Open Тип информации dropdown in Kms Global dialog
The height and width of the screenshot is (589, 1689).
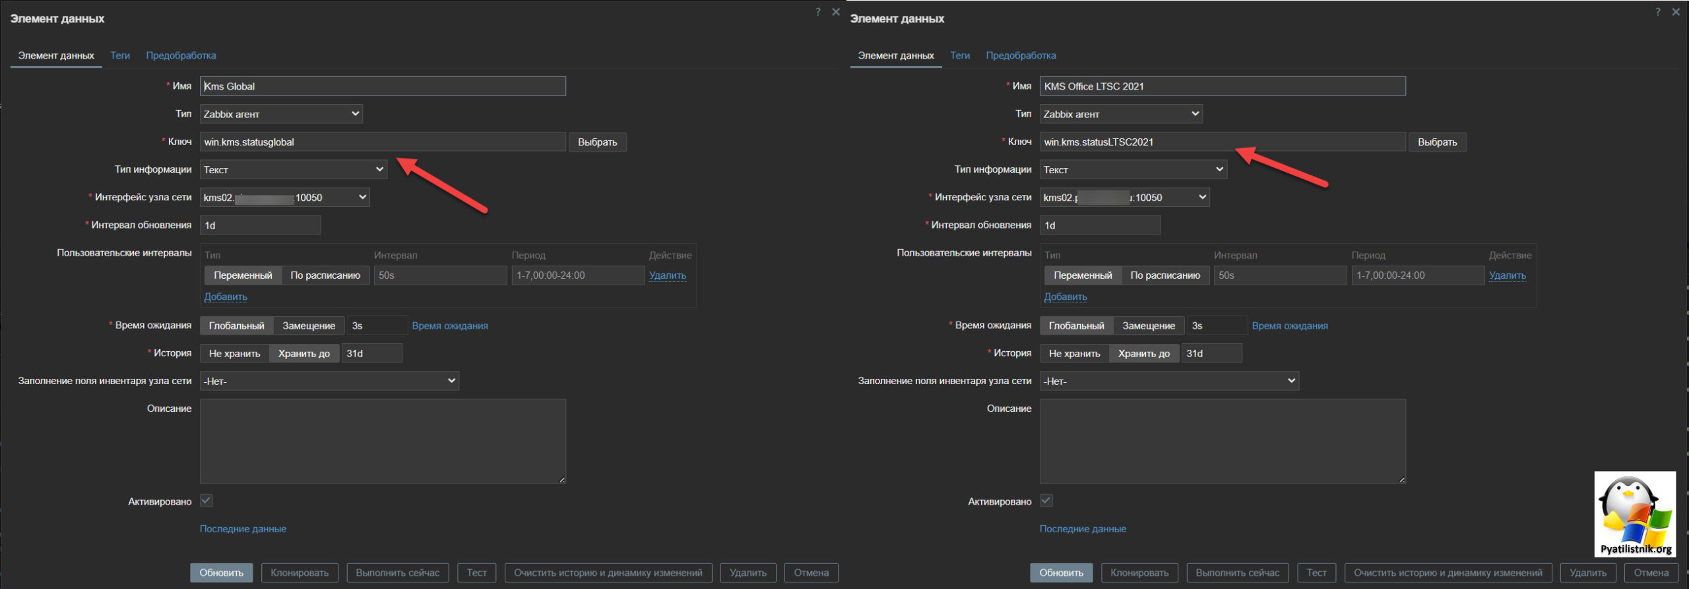coord(294,169)
